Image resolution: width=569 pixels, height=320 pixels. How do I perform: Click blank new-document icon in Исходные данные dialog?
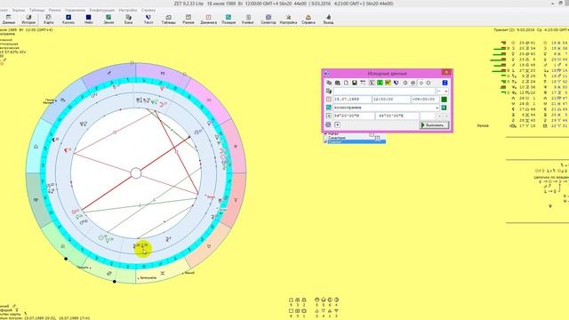346,83
